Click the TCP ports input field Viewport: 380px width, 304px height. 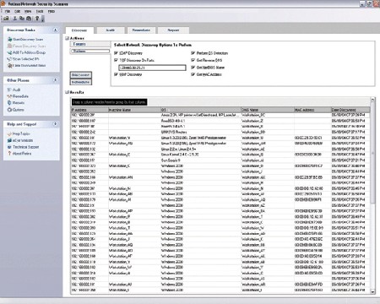tap(152, 68)
